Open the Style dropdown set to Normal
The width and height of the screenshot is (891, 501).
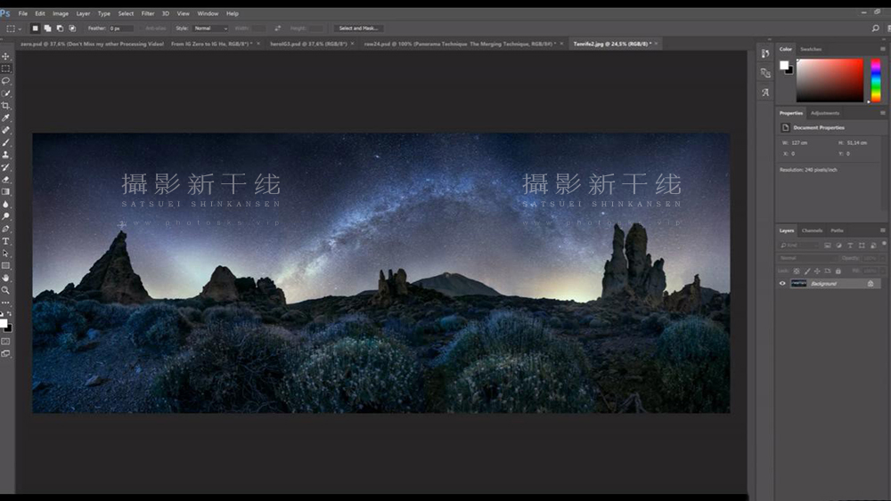point(210,28)
